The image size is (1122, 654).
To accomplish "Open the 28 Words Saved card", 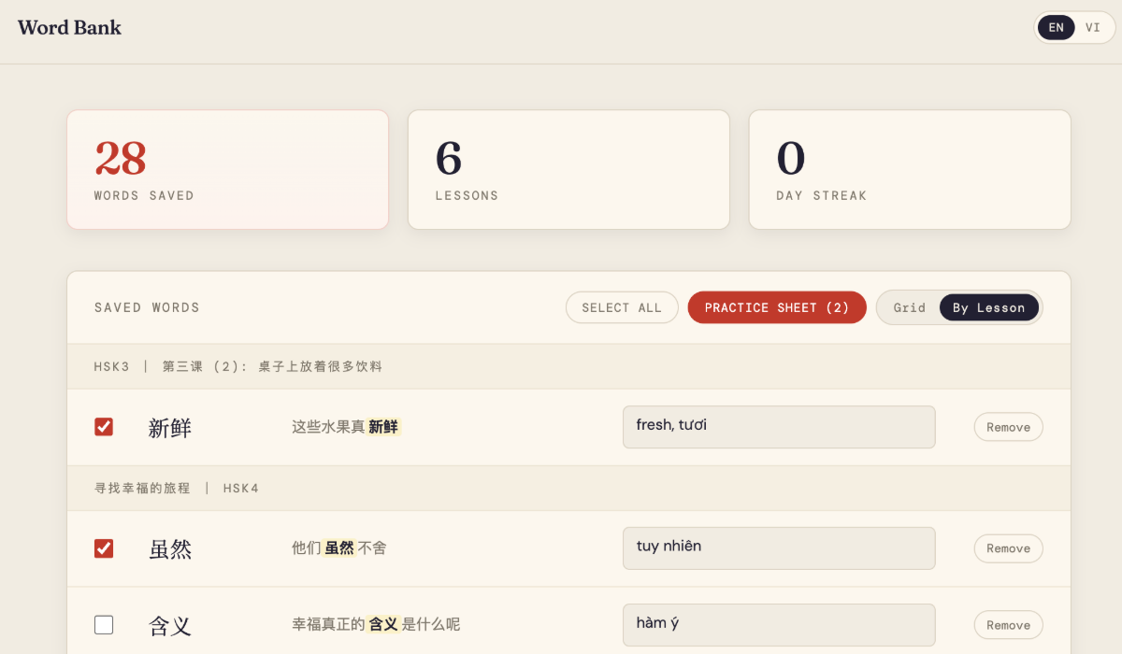I will point(227,170).
